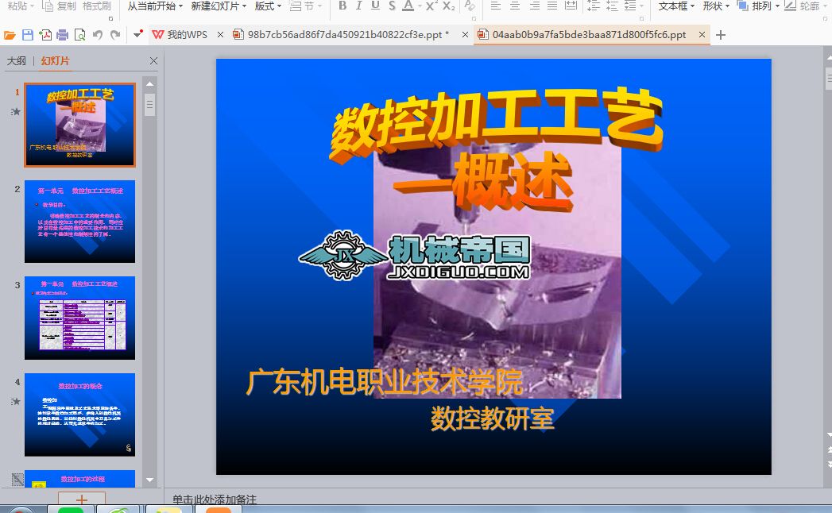Open a new document tab with plus button

point(720,35)
